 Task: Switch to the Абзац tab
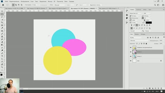[x=145, y=10]
